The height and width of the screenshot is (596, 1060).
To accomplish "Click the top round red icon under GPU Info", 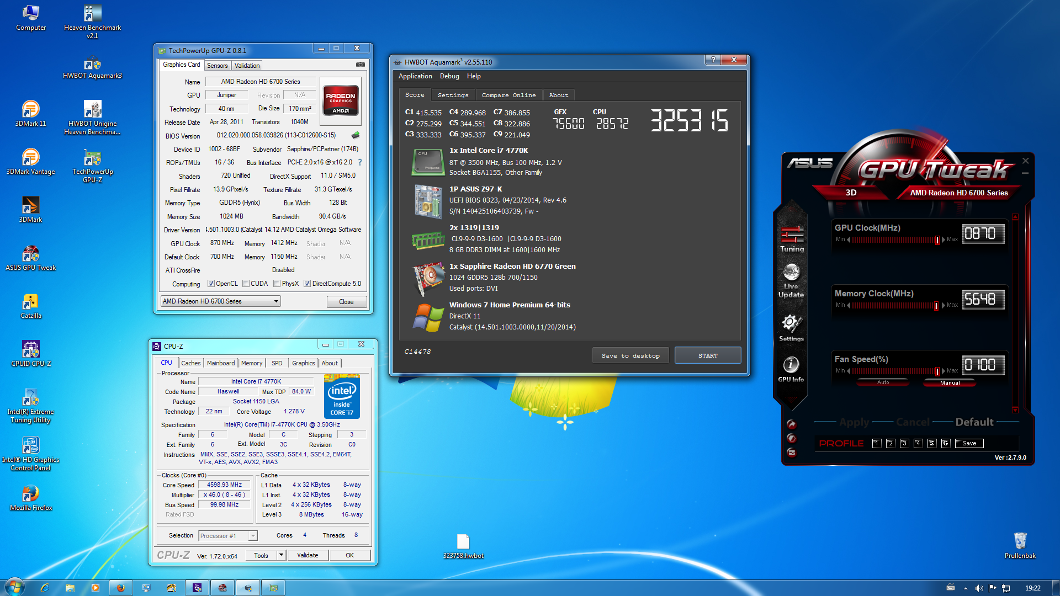I will point(791,424).
